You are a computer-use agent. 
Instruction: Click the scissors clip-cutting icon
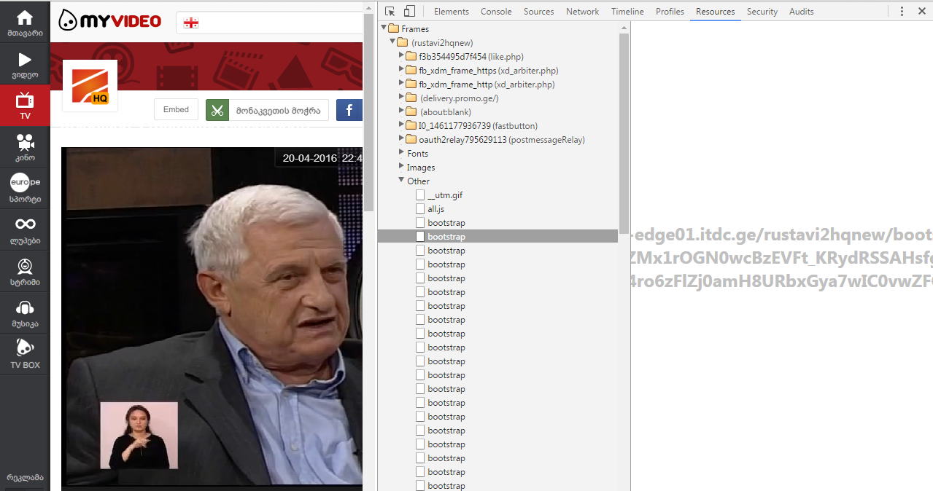[217, 110]
